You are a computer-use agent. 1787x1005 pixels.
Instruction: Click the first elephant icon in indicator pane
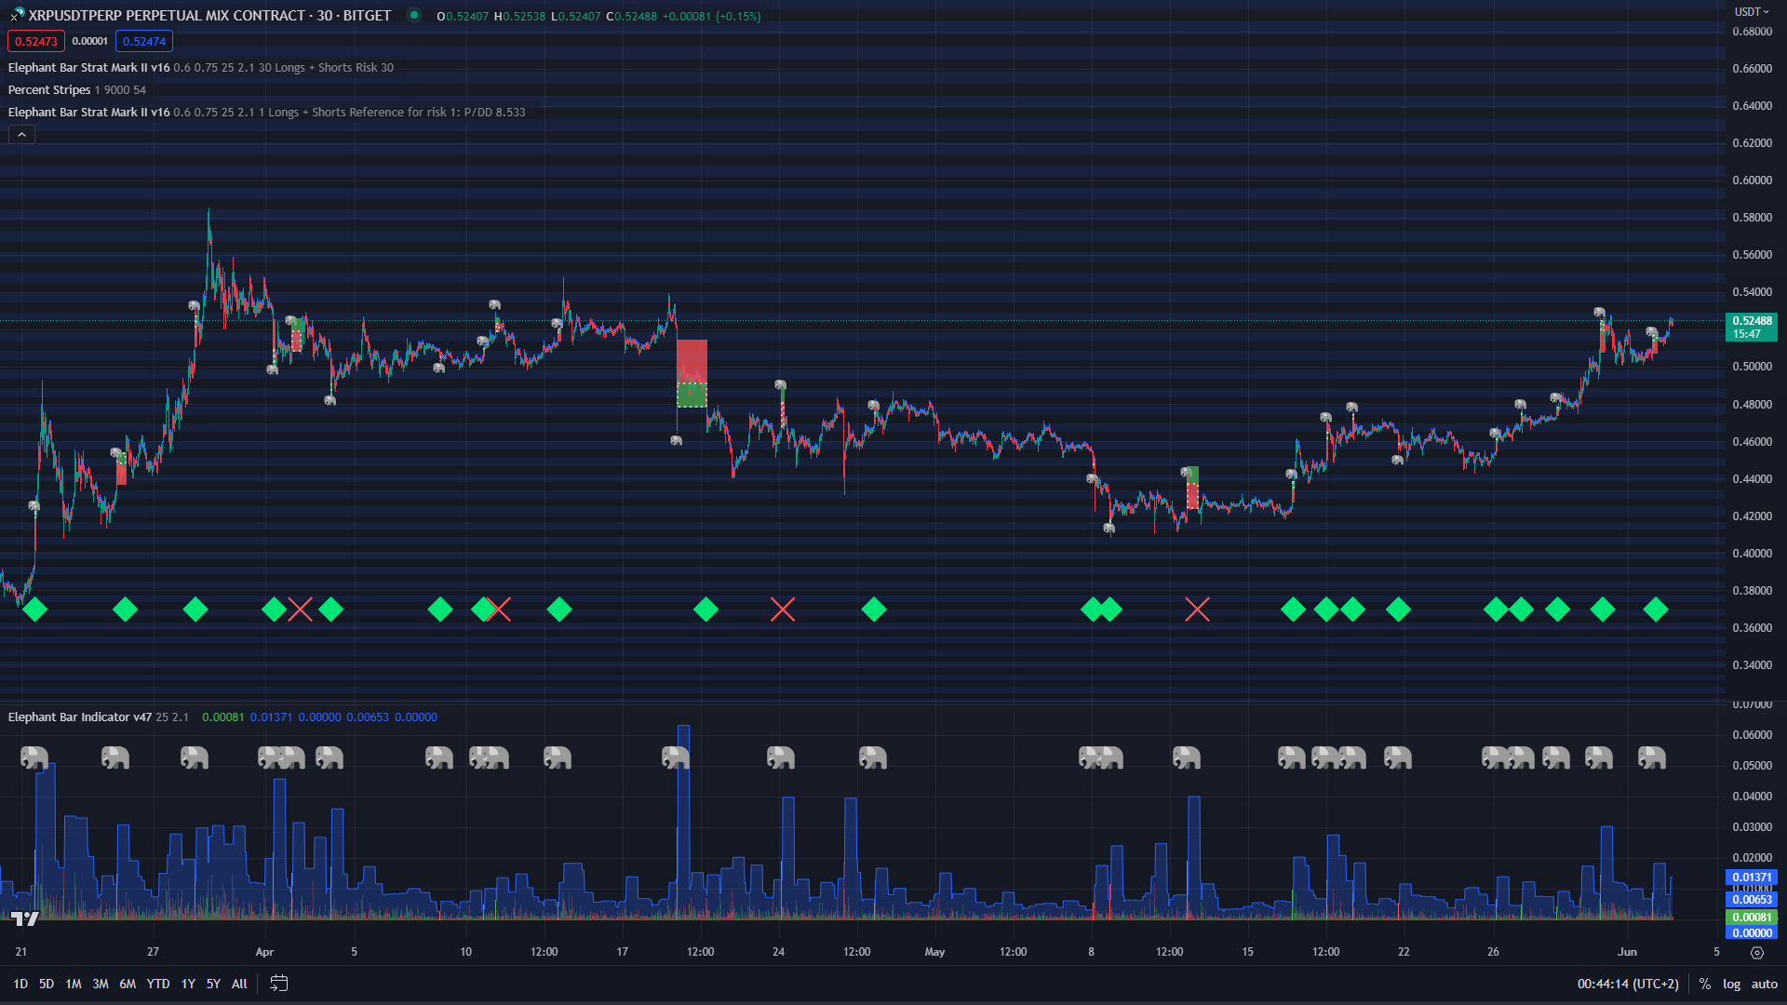34,757
